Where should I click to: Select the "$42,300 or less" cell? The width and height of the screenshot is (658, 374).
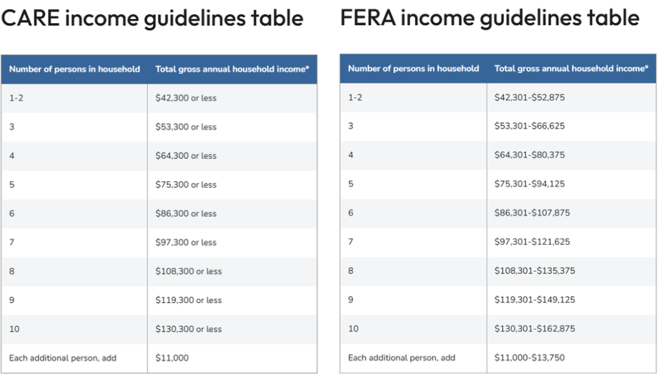pyautogui.click(x=186, y=98)
